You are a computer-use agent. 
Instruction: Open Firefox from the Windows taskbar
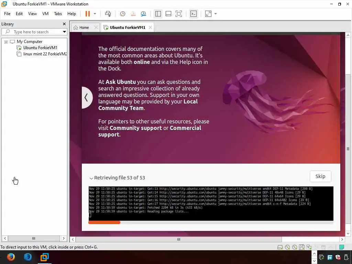[x=11, y=257]
